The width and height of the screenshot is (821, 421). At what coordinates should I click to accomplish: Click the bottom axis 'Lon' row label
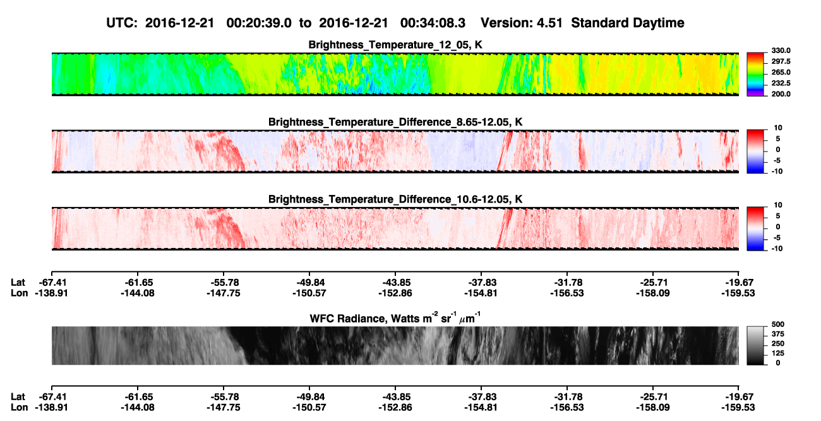(x=19, y=408)
